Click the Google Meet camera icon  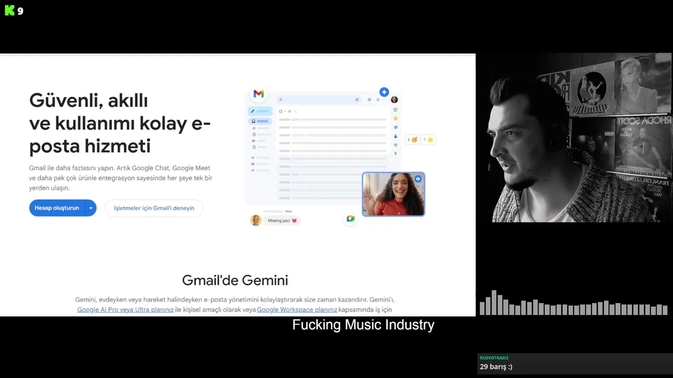pos(350,218)
